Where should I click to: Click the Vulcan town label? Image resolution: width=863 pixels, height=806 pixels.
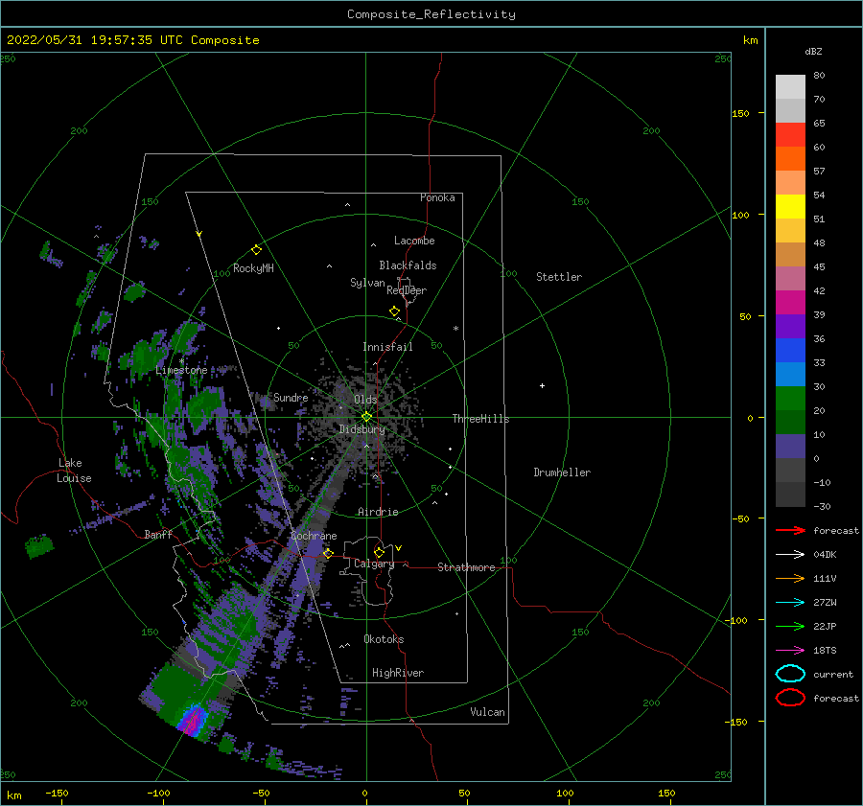pos(488,712)
